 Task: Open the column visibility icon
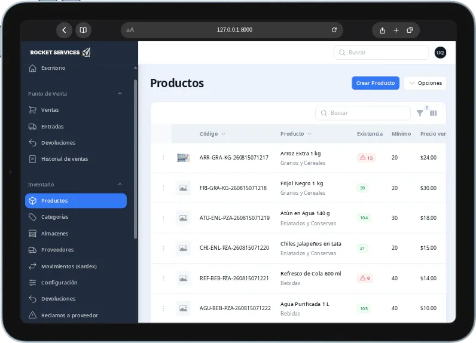(x=433, y=113)
